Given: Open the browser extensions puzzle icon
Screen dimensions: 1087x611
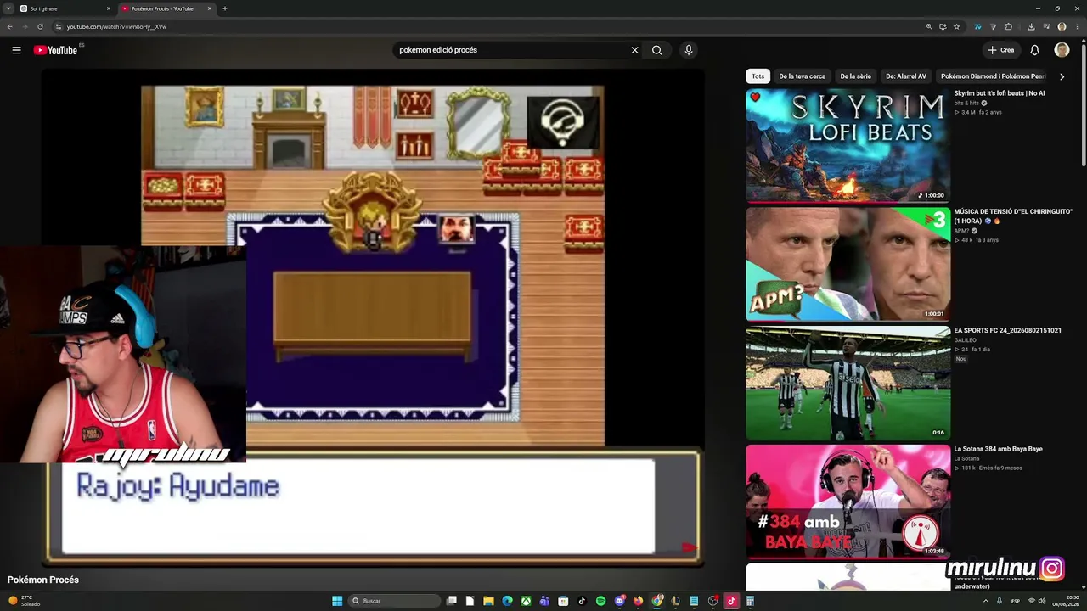Looking at the screenshot, I should (x=1009, y=26).
